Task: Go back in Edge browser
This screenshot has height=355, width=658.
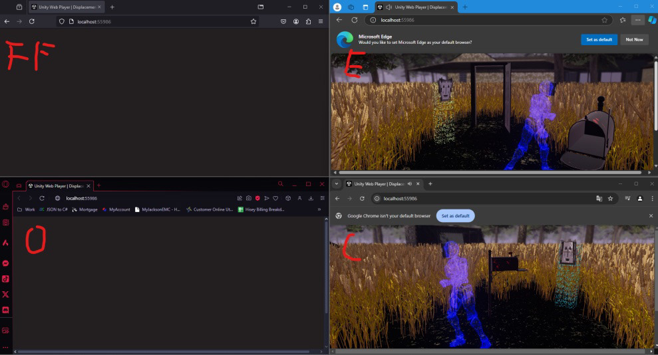Action: pos(339,20)
